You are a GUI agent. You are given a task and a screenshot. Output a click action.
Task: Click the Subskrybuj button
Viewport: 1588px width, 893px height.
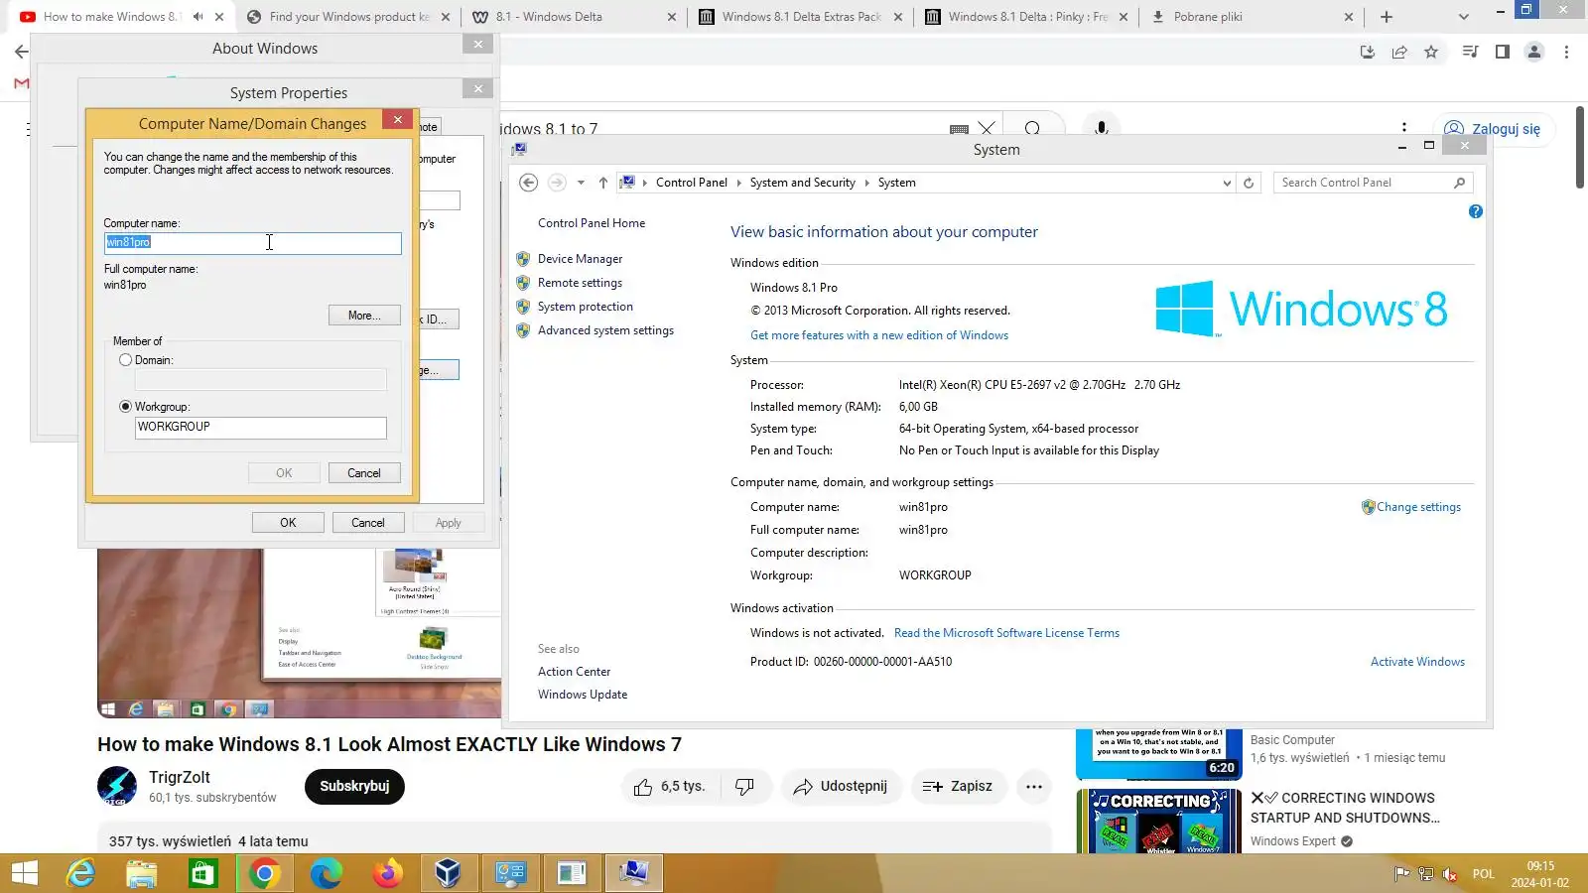pyautogui.click(x=354, y=787)
